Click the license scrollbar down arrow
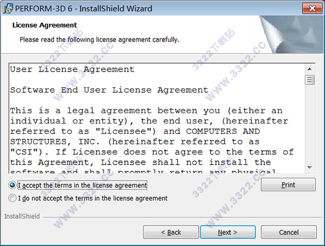 310,167
